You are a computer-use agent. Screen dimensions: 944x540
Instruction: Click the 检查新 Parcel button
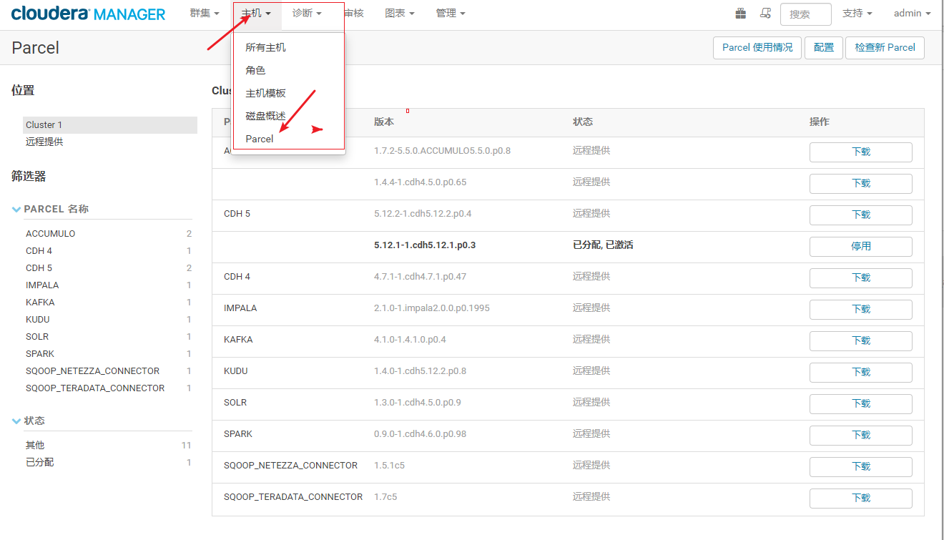click(x=885, y=47)
